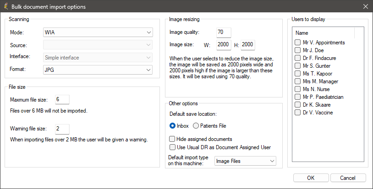373x189 pixels.
Task: Open the Format dropdown showing JPG
Action: pyautogui.click(x=98, y=70)
